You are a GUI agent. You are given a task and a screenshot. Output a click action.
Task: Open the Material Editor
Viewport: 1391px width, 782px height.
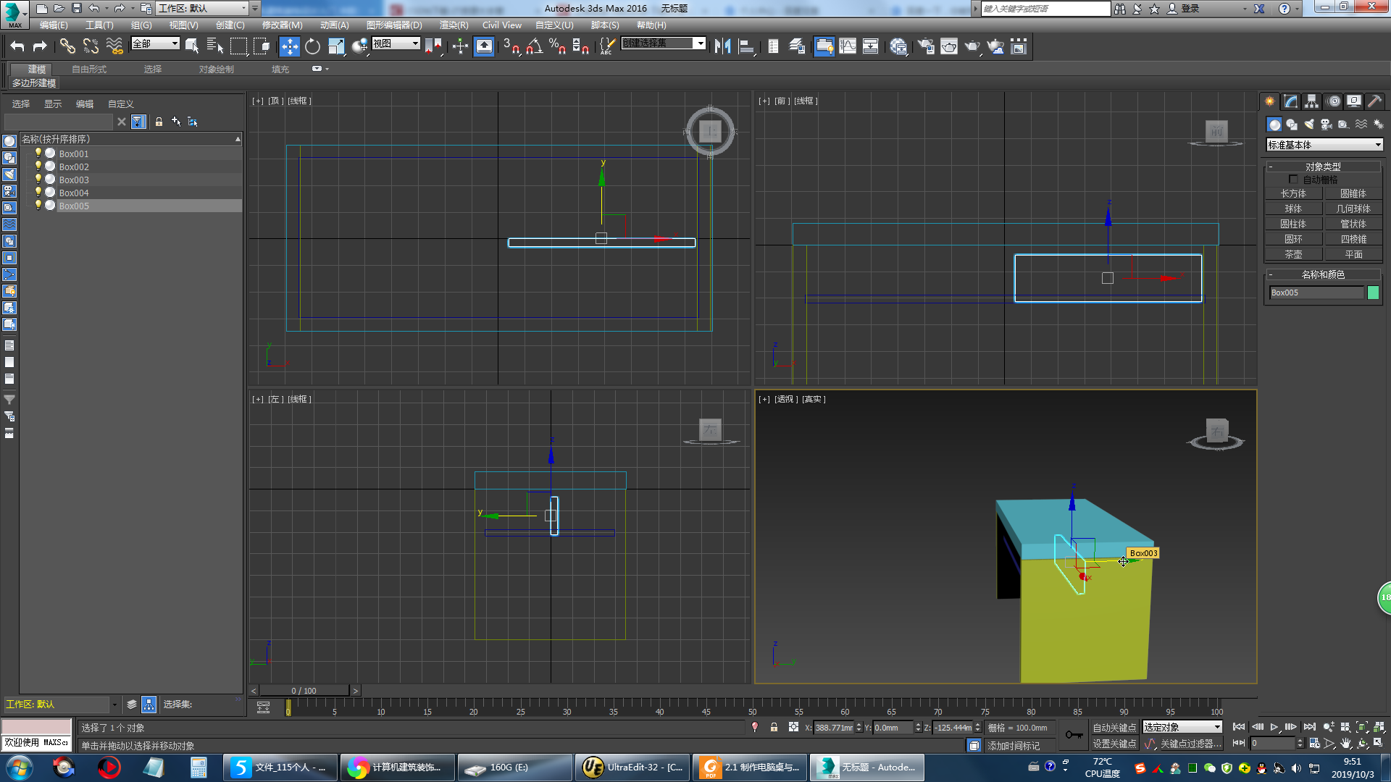coord(898,46)
